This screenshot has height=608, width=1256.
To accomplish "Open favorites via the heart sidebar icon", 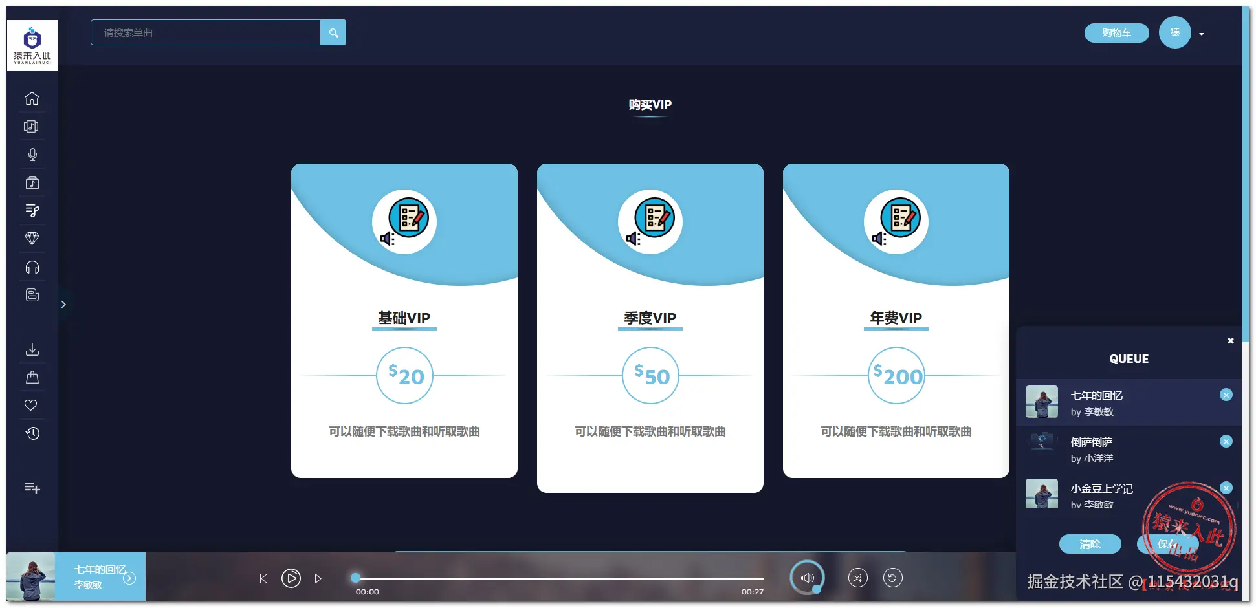I will [31, 405].
